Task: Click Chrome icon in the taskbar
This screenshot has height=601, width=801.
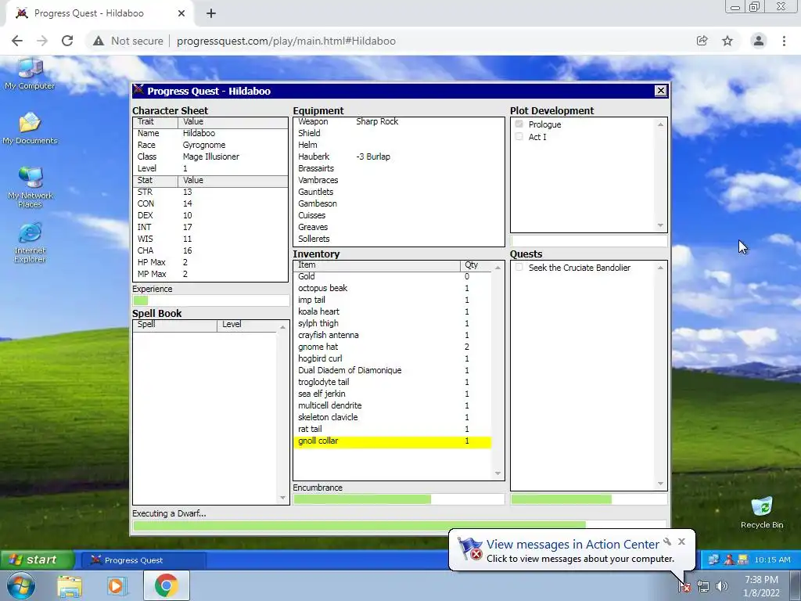Action: (x=166, y=585)
